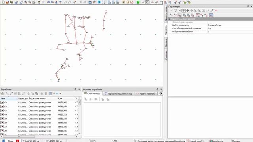253x142 pixels.
Task: Click the New document icon in the main toolbar
Action: coord(4,2)
